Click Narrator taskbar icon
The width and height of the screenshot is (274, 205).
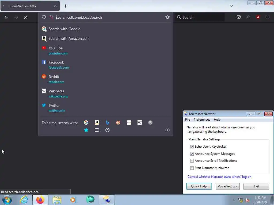[x=106, y=200]
